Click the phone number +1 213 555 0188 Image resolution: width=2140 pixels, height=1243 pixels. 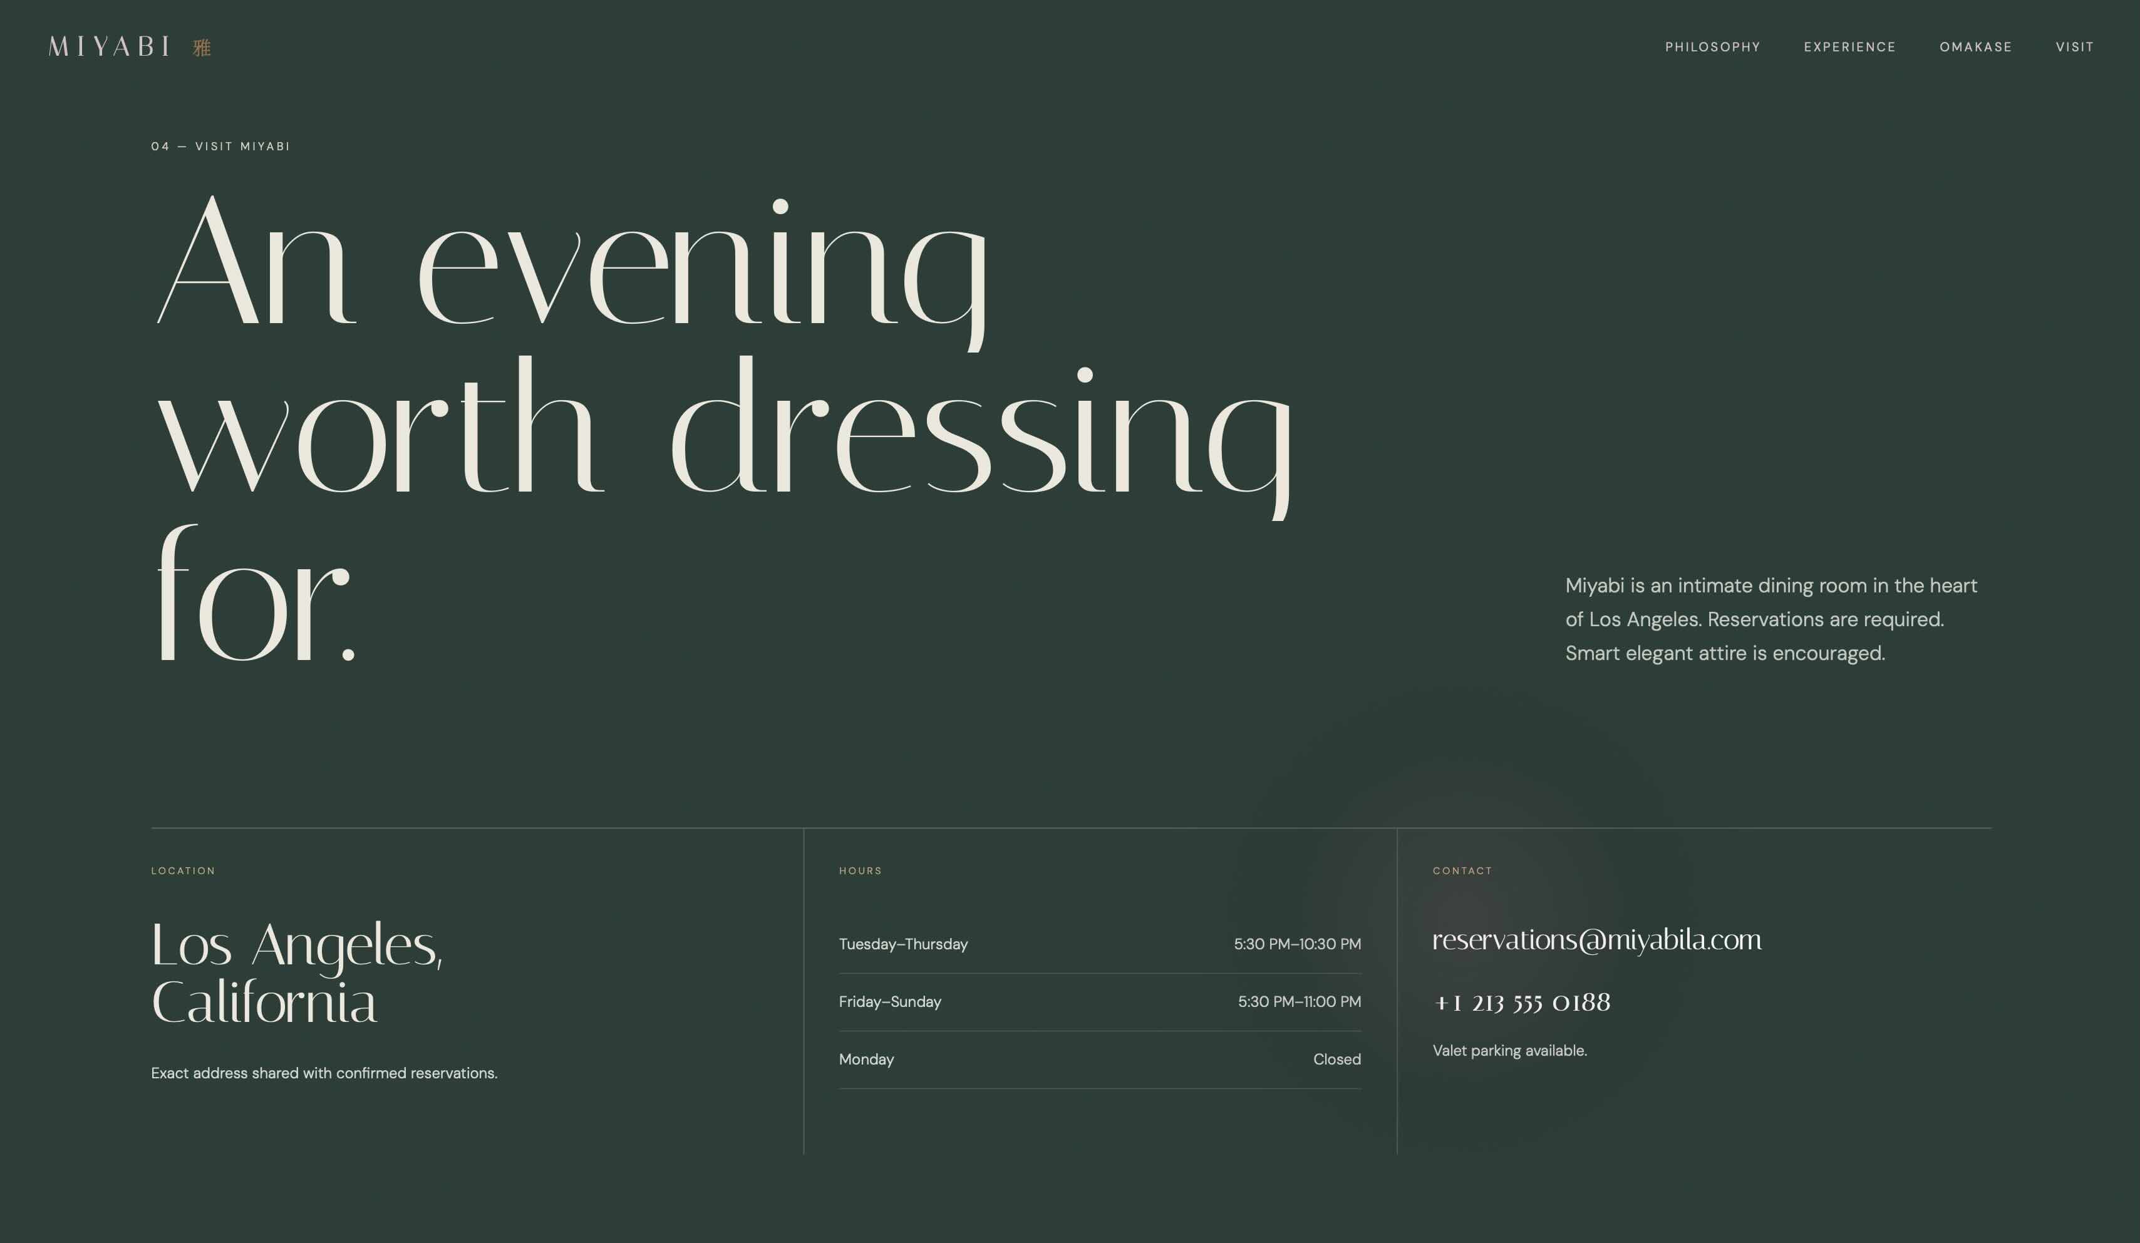pos(1521,1003)
